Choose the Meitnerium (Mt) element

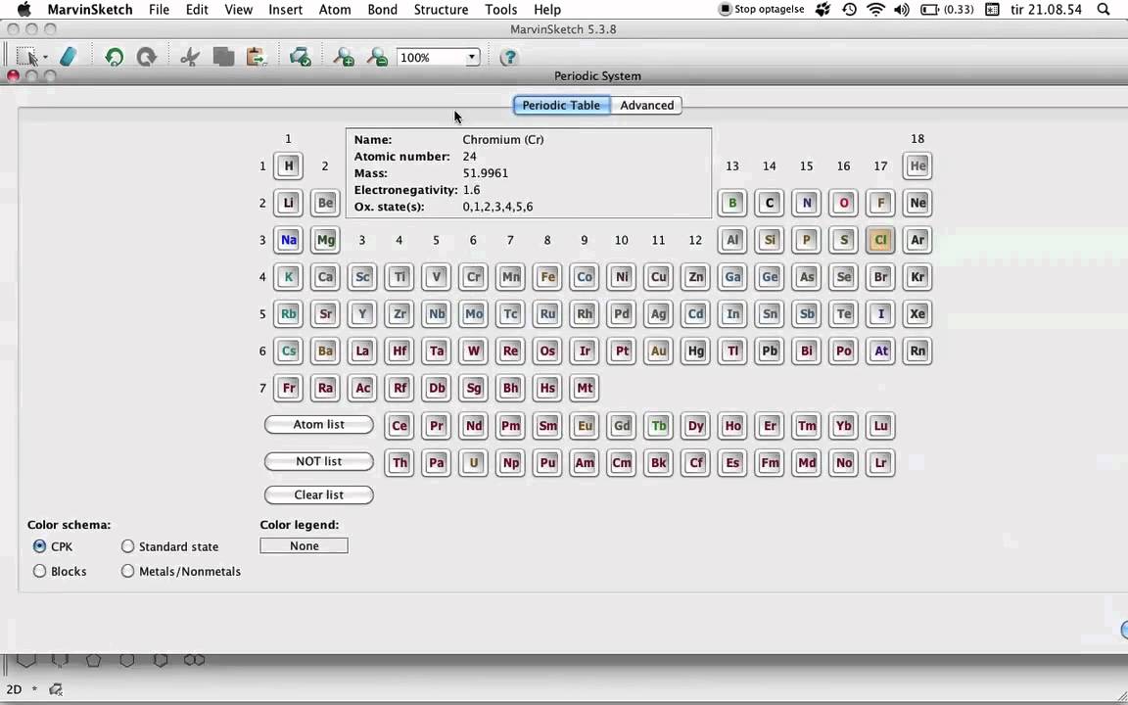(x=585, y=389)
